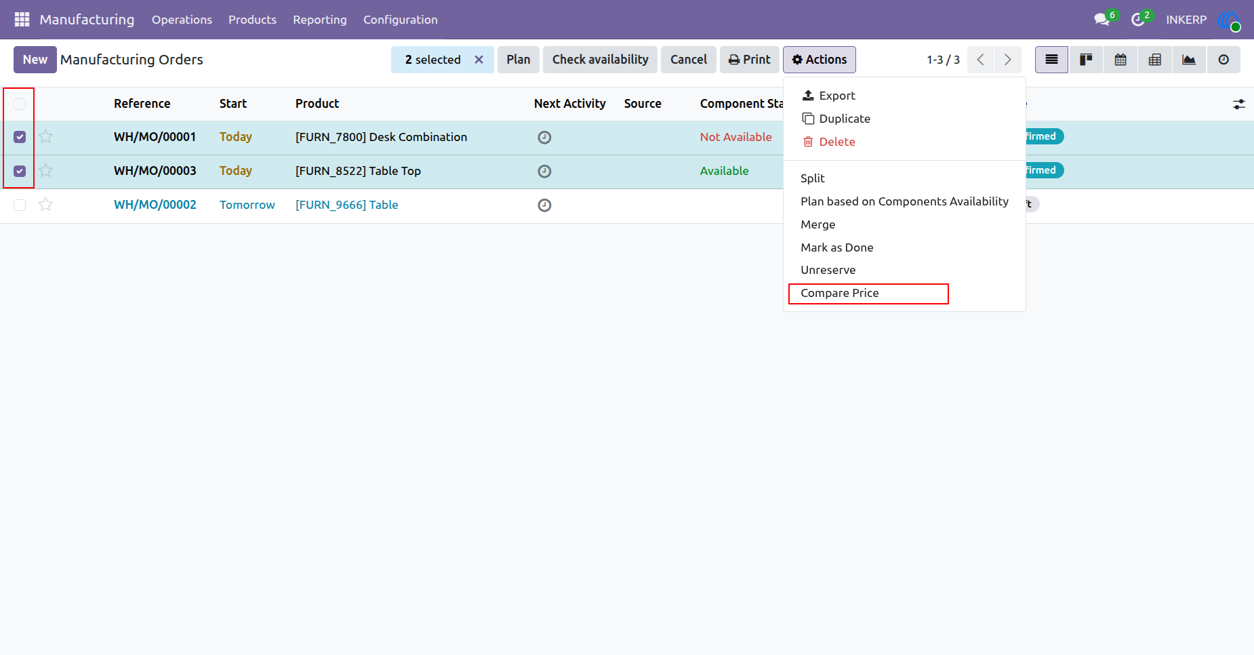Clear selection with the X icon
Image resolution: width=1254 pixels, height=655 pixels.
click(x=479, y=60)
